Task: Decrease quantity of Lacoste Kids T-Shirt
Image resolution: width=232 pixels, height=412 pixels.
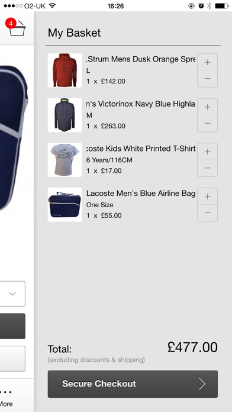Action: 207,168
